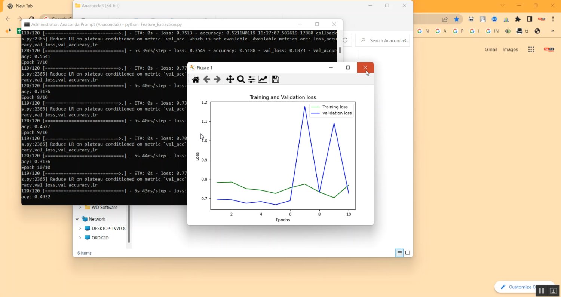
Task: Reset the plot with the Home icon
Action: [x=196, y=79]
